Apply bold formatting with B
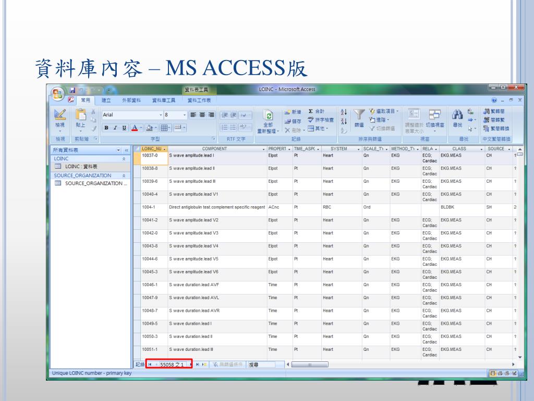Image resolution: width=534 pixels, height=401 pixels. point(106,128)
